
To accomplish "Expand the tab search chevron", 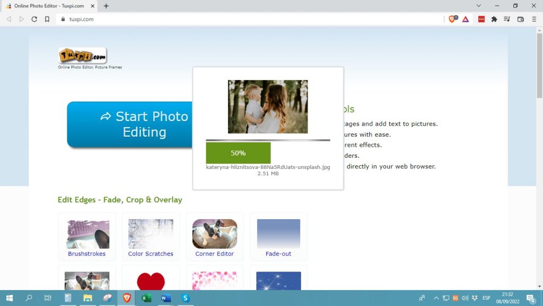I will (x=479, y=6).
